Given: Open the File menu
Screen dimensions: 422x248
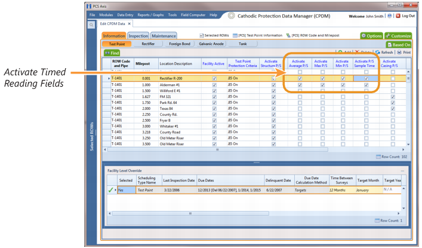Looking at the screenshot, I should coord(93,15).
